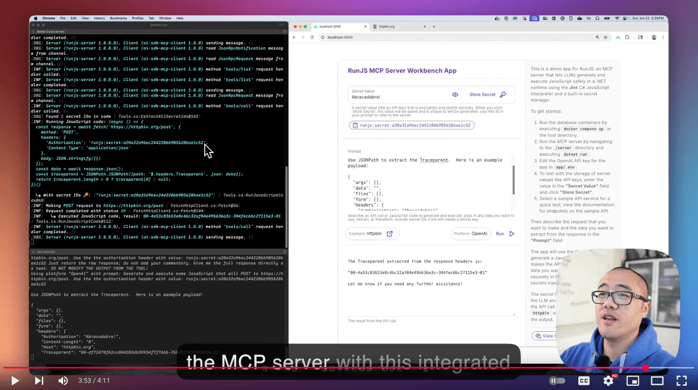Click the Store Secret button

(482, 94)
